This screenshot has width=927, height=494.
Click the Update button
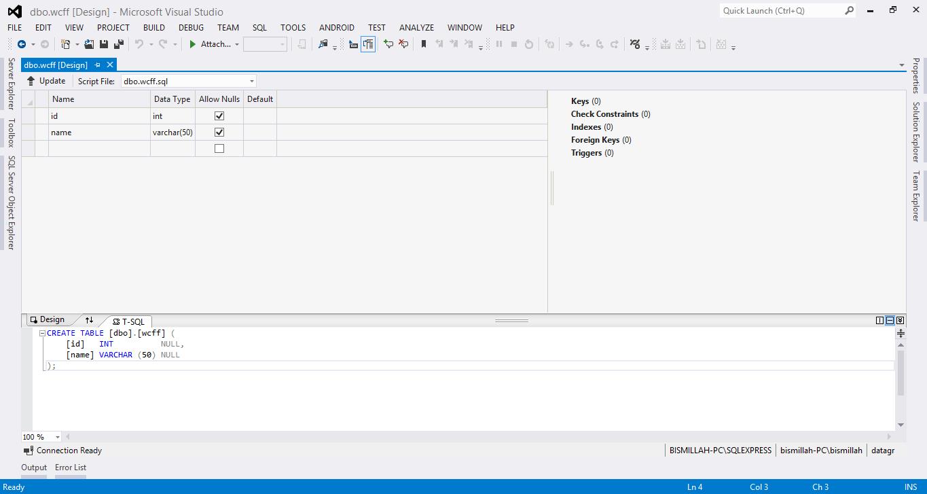click(x=46, y=81)
